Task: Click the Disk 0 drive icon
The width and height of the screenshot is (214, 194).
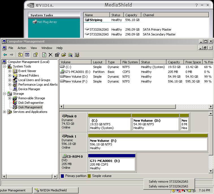Action: click(x=64, y=116)
